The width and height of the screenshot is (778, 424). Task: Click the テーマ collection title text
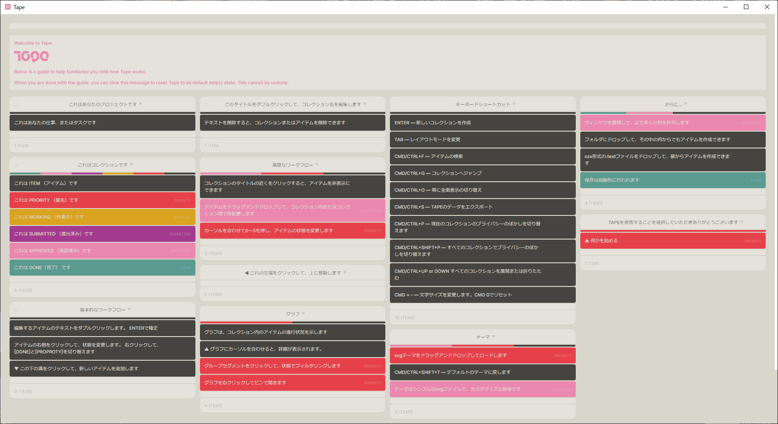pos(483,337)
